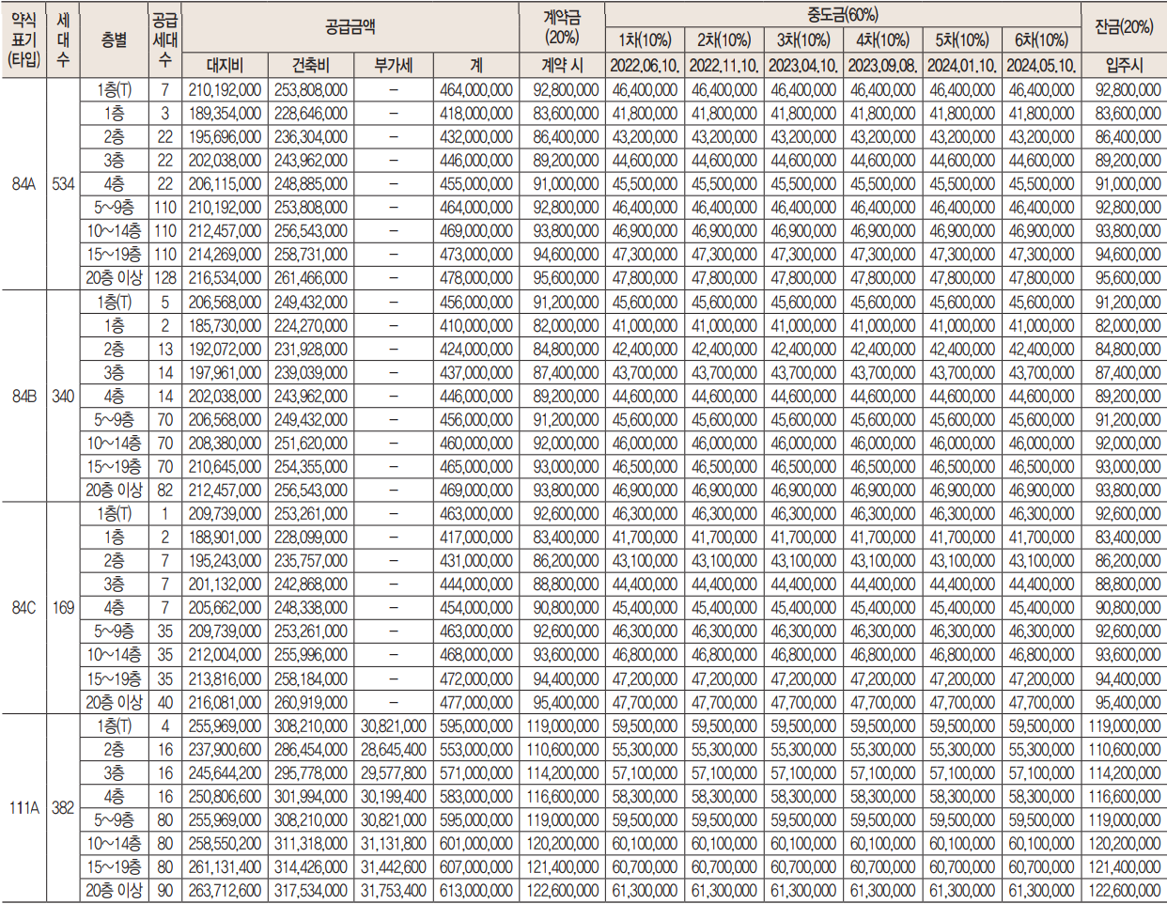Click construction cost 224,270,000
This screenshot has height=904, width=1167.
coord(310,325)
